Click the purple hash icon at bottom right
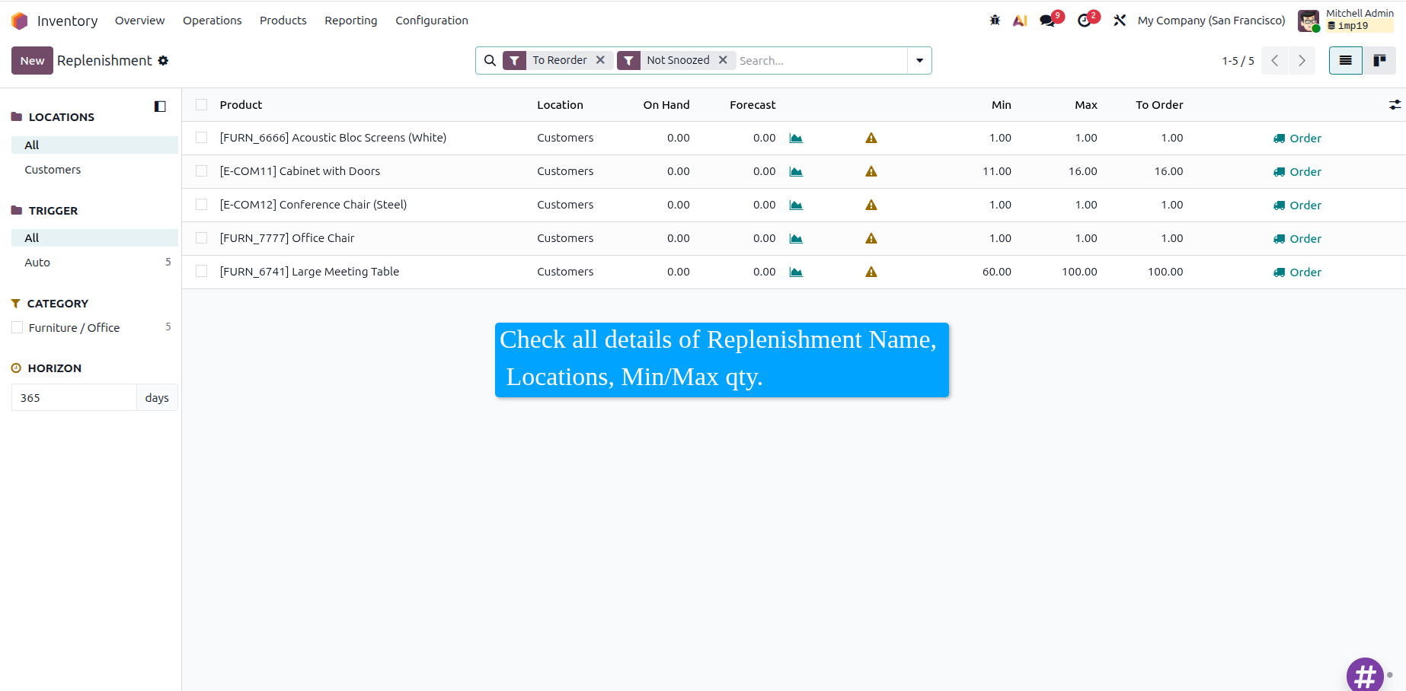 (x=1365, y=675)
